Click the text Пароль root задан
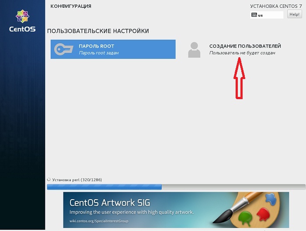This screenshot has width=306, height=231. [99, 53]
